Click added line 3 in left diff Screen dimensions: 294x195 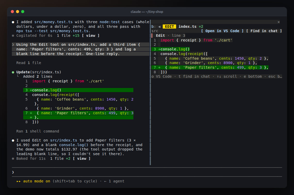[78, 90]
